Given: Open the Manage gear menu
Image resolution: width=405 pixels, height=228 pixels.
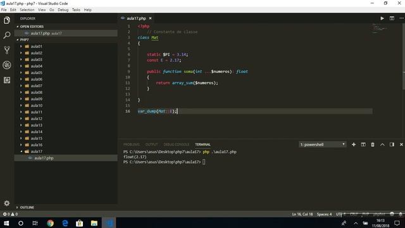Looking at the screenshot, I should click(7, 203).
